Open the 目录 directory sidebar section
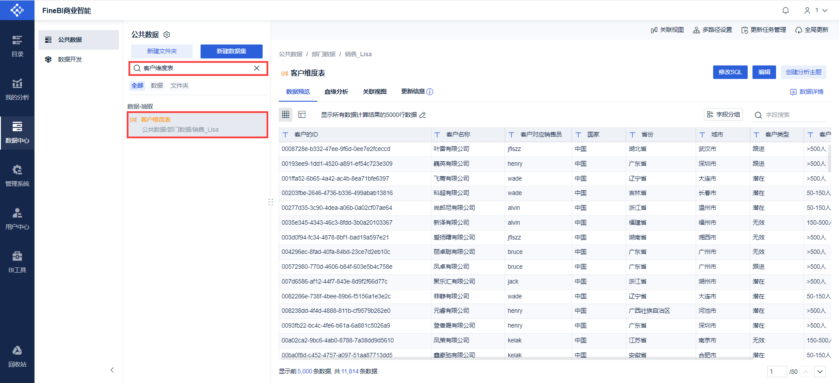The image size is (839, 383). [x=17, y=46]
